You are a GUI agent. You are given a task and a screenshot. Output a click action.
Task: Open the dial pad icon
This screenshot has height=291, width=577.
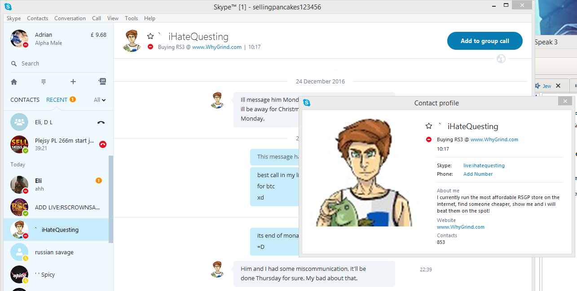pyautogui.click(x=44, y=82)
